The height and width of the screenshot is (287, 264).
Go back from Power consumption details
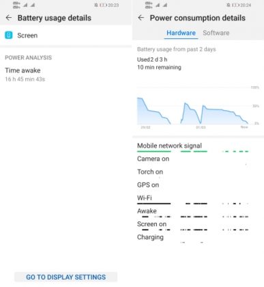(141, 18)
